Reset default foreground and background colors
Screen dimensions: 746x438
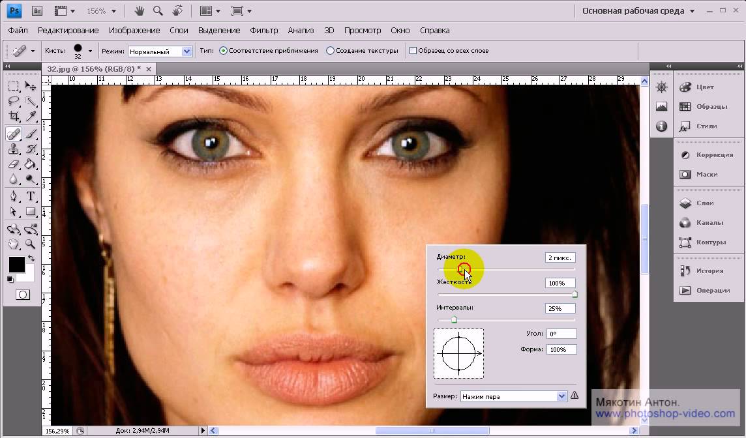(10, 280)
